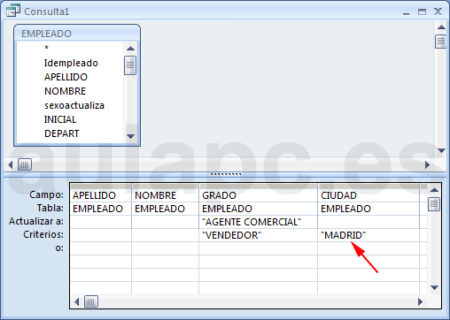Click Actualizar a cell under APELLIDO
The image size is (450, 320).
coord(101,222)
